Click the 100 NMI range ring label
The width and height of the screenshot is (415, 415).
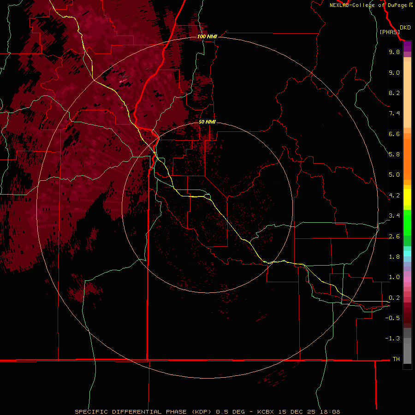(207, 36)
